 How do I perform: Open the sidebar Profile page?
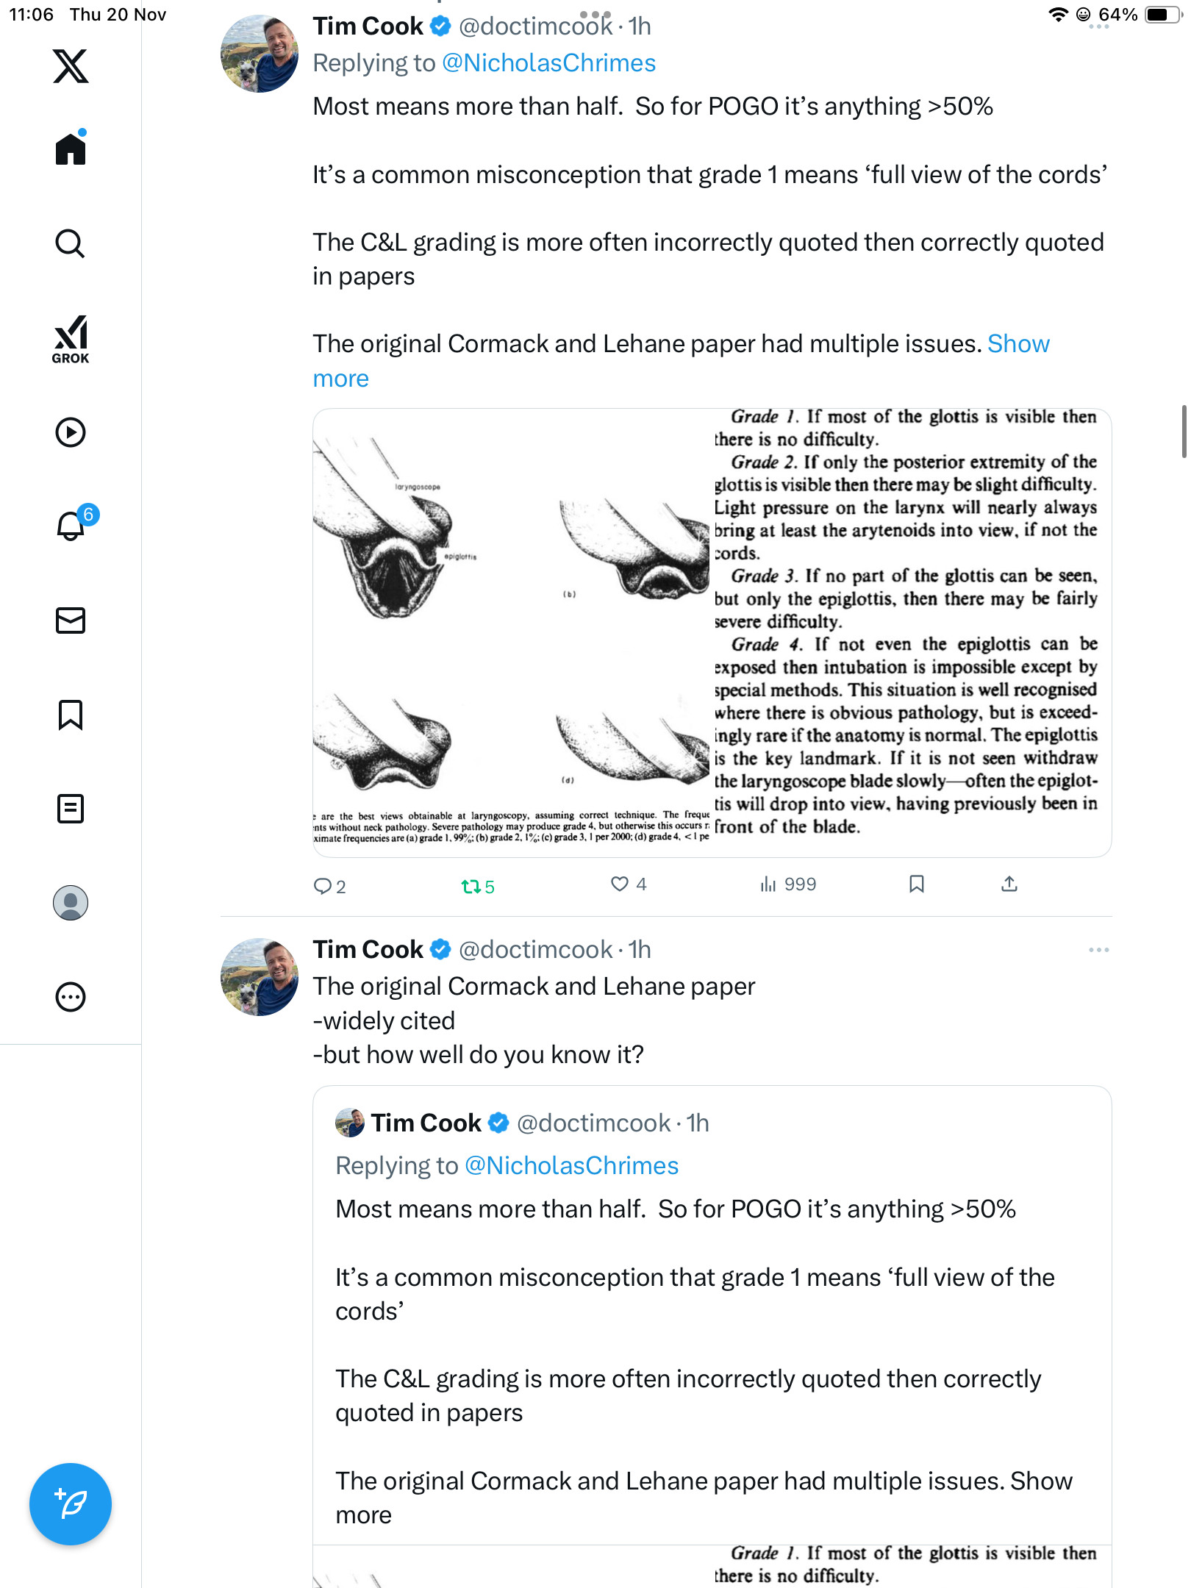(x=71, y=903)
